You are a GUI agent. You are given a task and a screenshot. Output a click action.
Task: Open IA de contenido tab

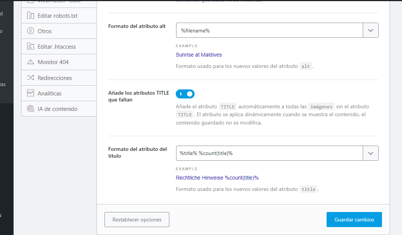pyautogui.click(x=59, y=109)
